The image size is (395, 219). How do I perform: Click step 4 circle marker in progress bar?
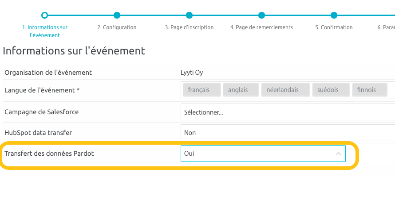pyautogui.click(x=261, y=15)
